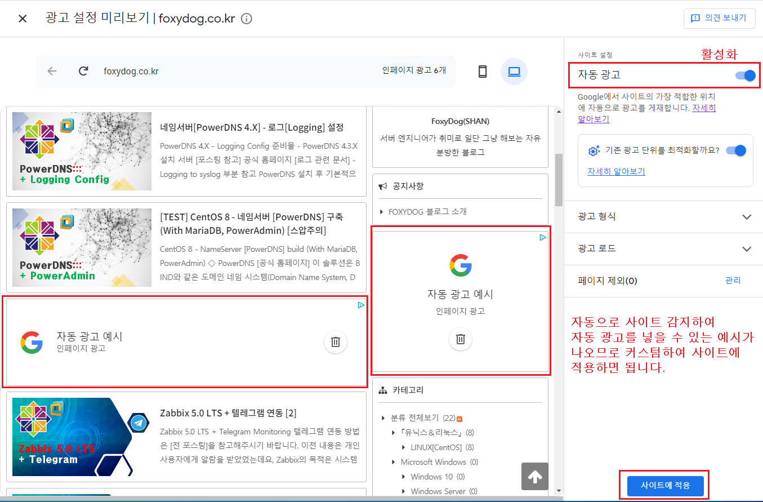This screenshot has height=502, width=763.
Task: Click Google logo in sidebar ad
Action: pos(460,265)
